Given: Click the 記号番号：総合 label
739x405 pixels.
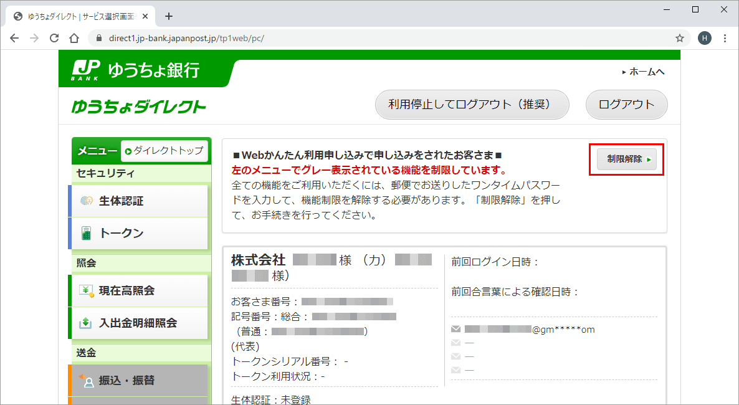Looking at the screenshot, I should [x=270, y=317].
